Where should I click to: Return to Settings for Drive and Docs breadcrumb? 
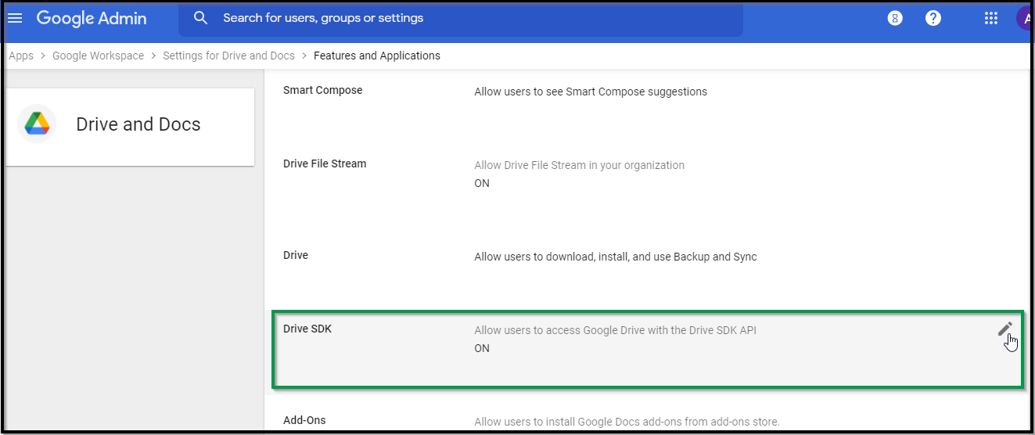(228, 56)
